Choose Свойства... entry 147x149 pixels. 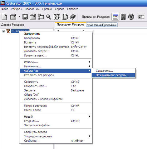pyautogui.click(x=56, y=141)
